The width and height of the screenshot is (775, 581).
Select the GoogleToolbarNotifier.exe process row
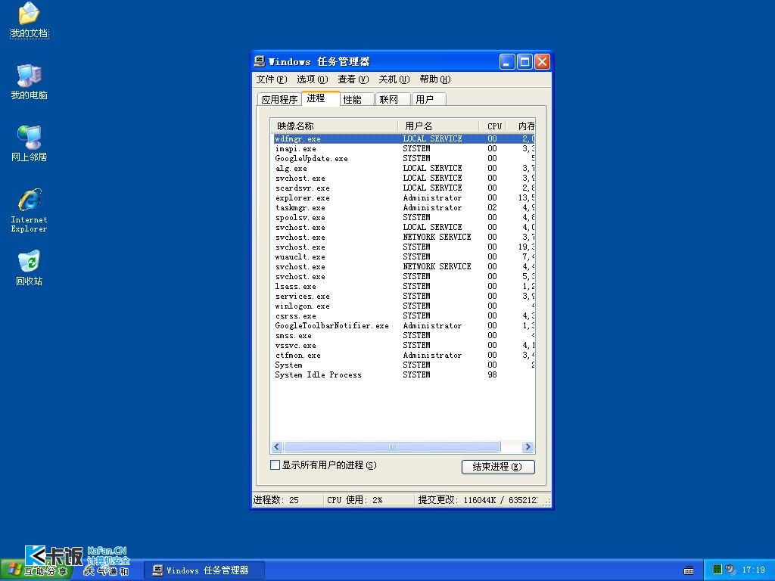[x=403, y=325]
